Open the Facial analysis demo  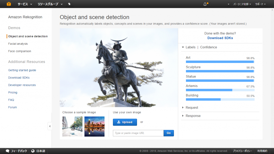18,44
